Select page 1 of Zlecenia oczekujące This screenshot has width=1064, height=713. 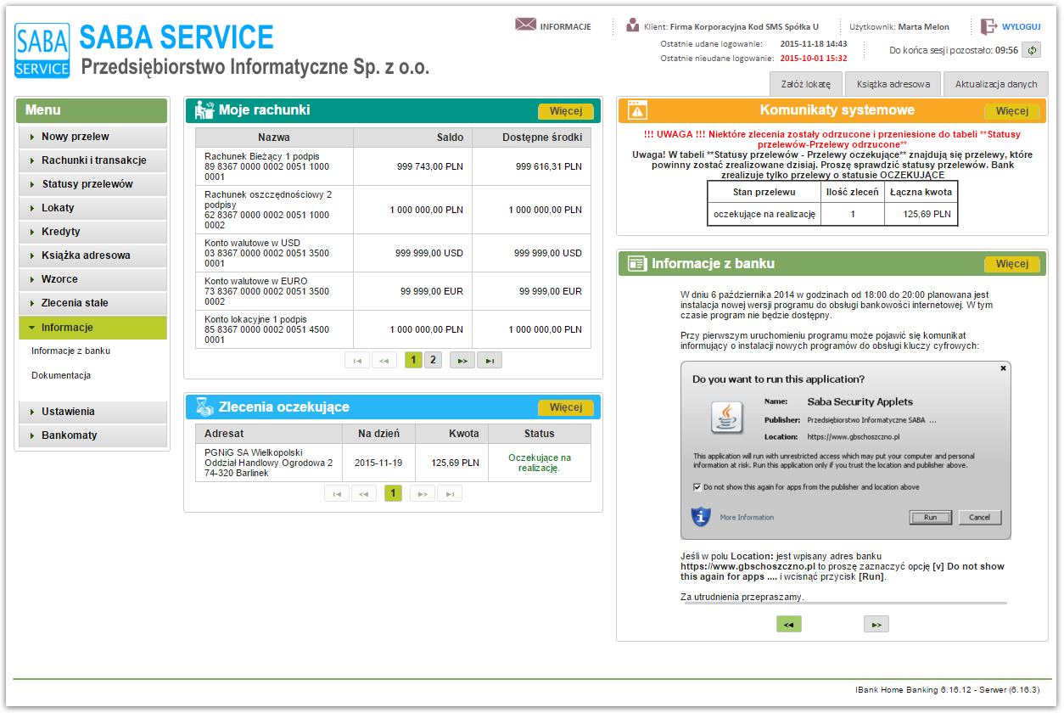coord(393,493)
